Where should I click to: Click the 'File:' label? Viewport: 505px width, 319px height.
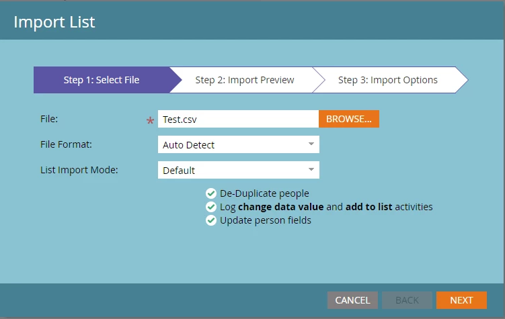[49, 119]
